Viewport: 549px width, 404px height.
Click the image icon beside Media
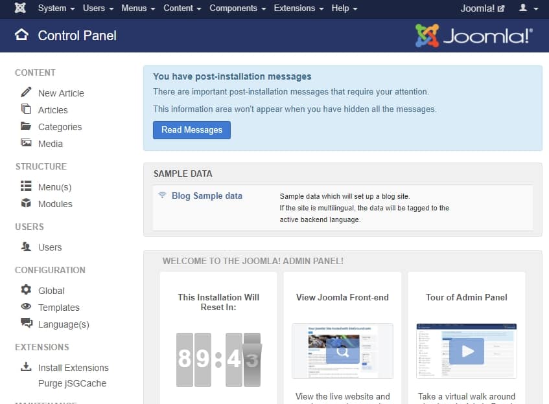(26, 142)
